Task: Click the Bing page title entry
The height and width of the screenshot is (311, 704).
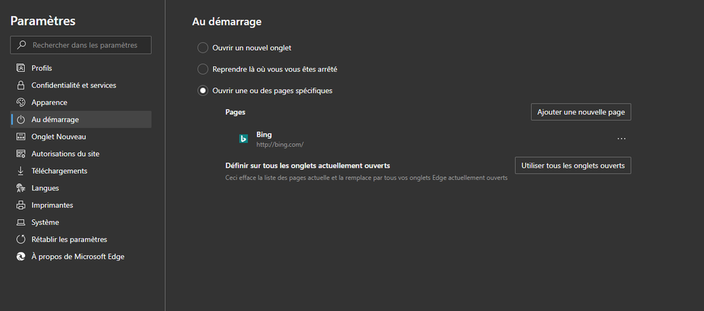Action: (264, 134)
